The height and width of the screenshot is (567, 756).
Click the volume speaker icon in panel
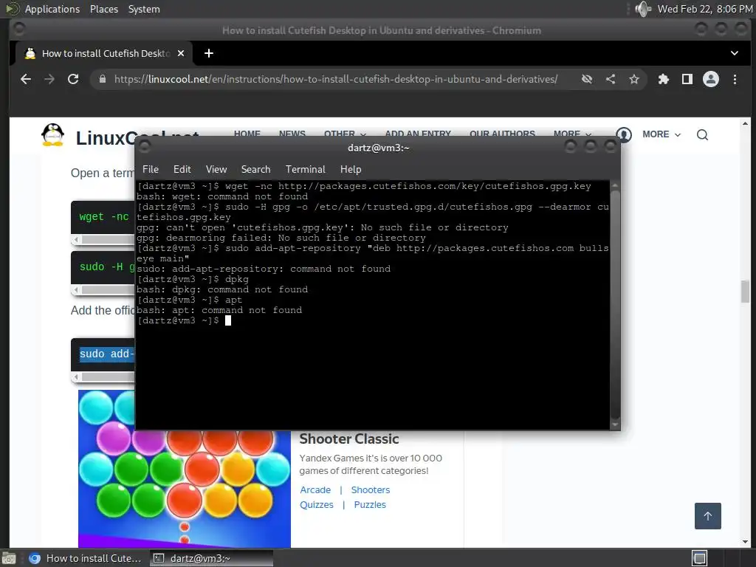(x=643, y=9)
